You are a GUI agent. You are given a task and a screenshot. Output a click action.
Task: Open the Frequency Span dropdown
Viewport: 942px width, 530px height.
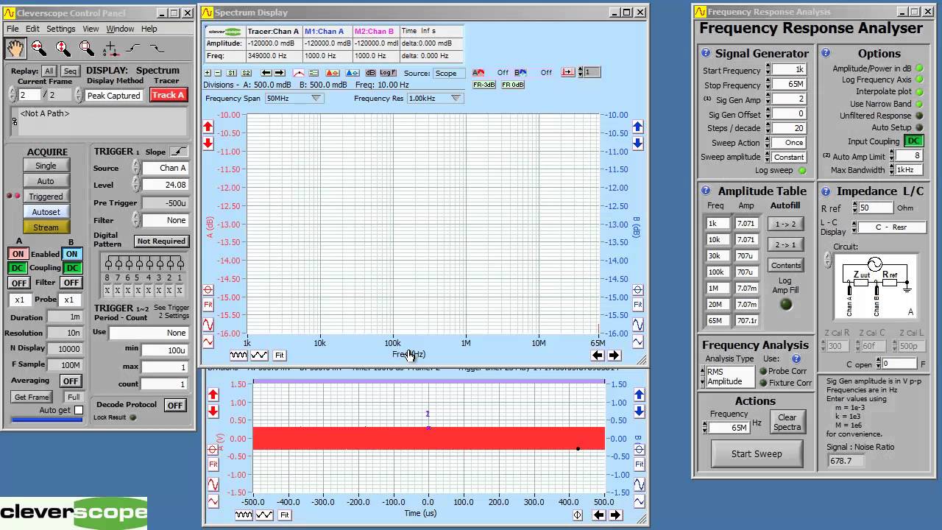pos(294,98)
